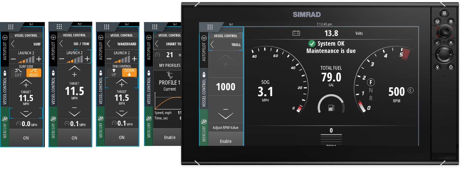Select the 1000 RPM value field
This screenshot has width=462, height=169.
coord(226,87)
